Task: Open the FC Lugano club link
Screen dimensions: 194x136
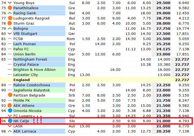Action: [x=23, y=116]
